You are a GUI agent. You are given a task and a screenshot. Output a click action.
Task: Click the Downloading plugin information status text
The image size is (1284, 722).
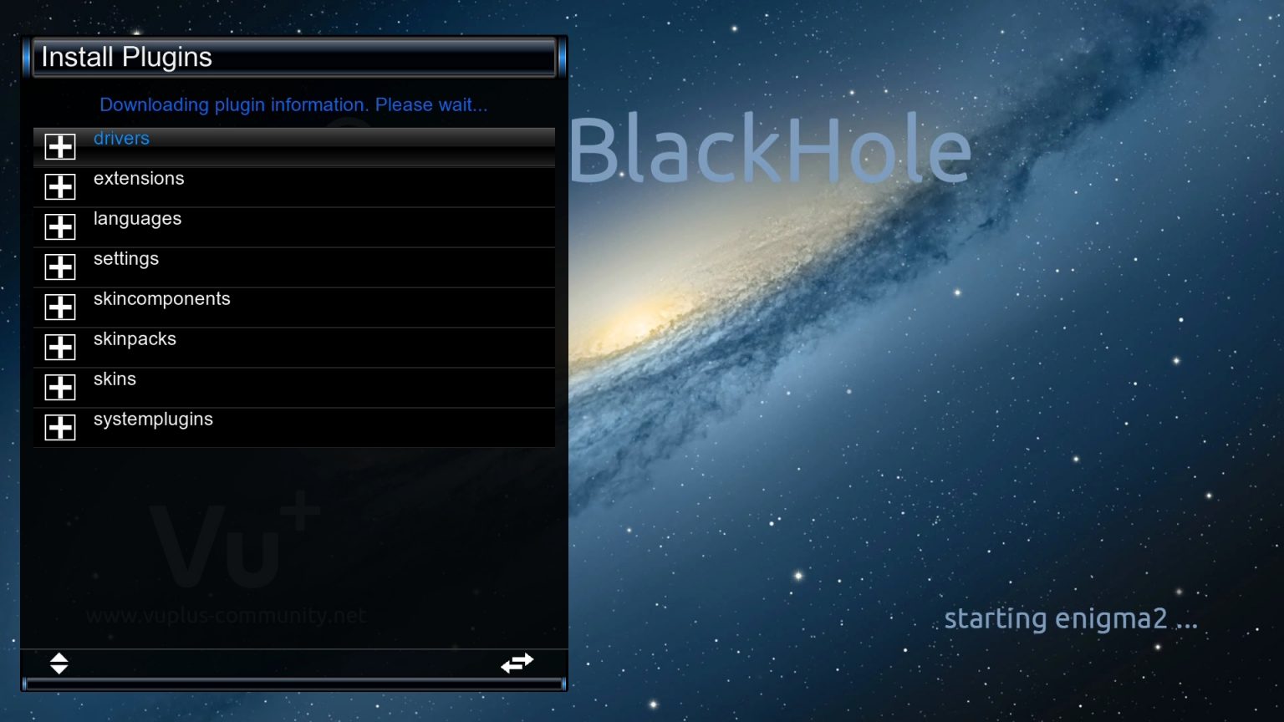coord(293,104)
